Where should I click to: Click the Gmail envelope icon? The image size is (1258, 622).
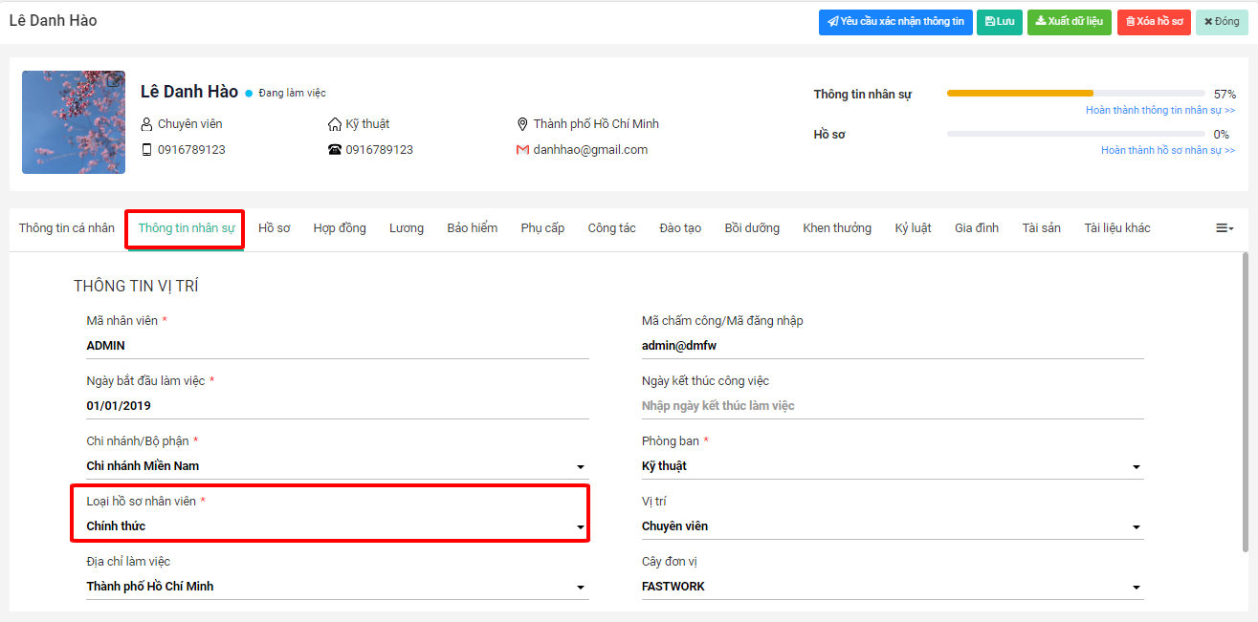(522, 150)
